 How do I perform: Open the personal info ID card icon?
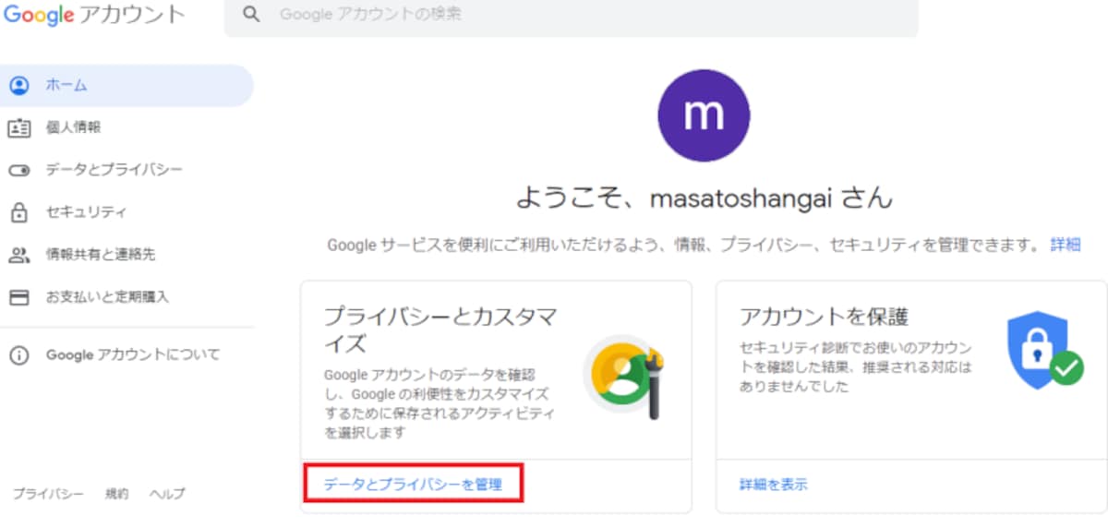click(x=18, y=128)
